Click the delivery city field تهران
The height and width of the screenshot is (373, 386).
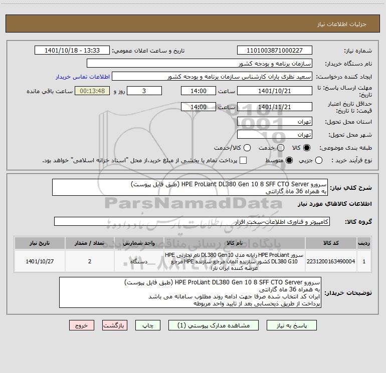point(275,134)
